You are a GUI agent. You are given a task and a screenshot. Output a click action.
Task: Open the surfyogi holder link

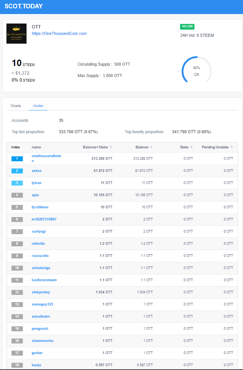39,231
